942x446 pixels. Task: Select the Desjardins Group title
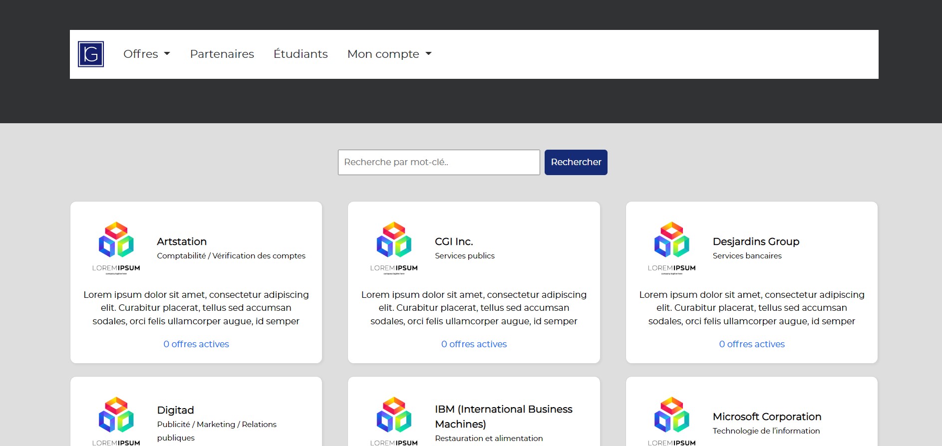coord(756,241)
